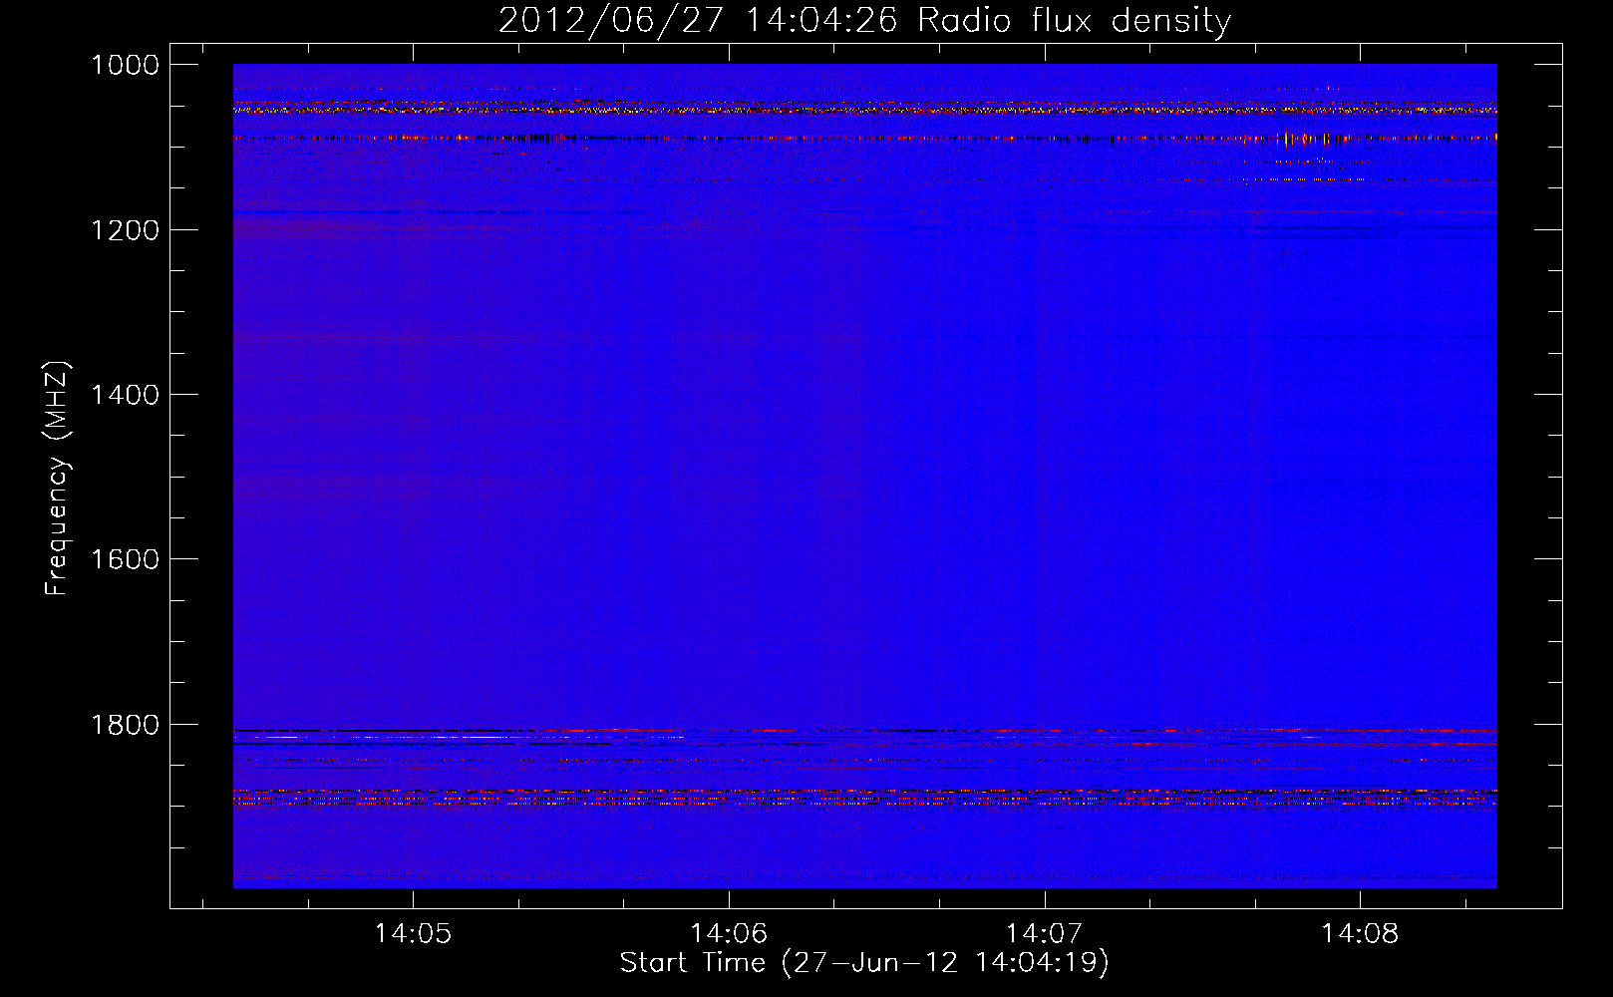The width and height of the screenshot is (1613, 997).
Task: Click the 'Start Time (27-Jun-12 14:04:19)' axis label
Action: pyautogui.click(x=864, y=963)
